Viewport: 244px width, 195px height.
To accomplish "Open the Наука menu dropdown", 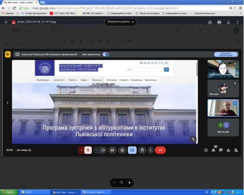I will (x=85, y=80).
